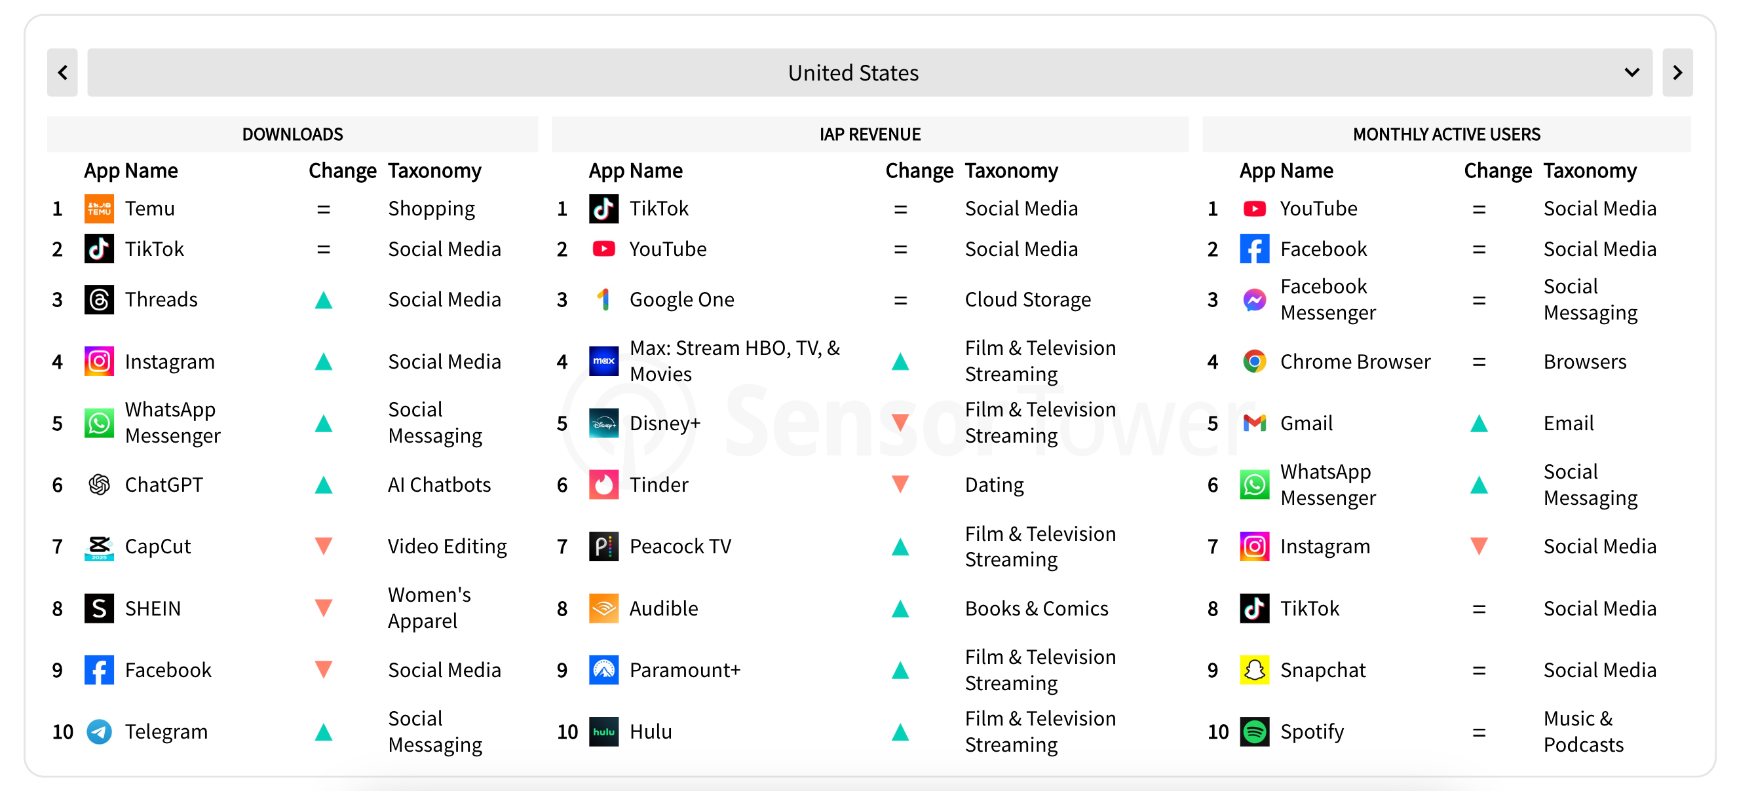Viewport: 1737px width, 791px height.
Task: Click Max: Stream HBO, TV, & Movies name
Action: (735, 361)
